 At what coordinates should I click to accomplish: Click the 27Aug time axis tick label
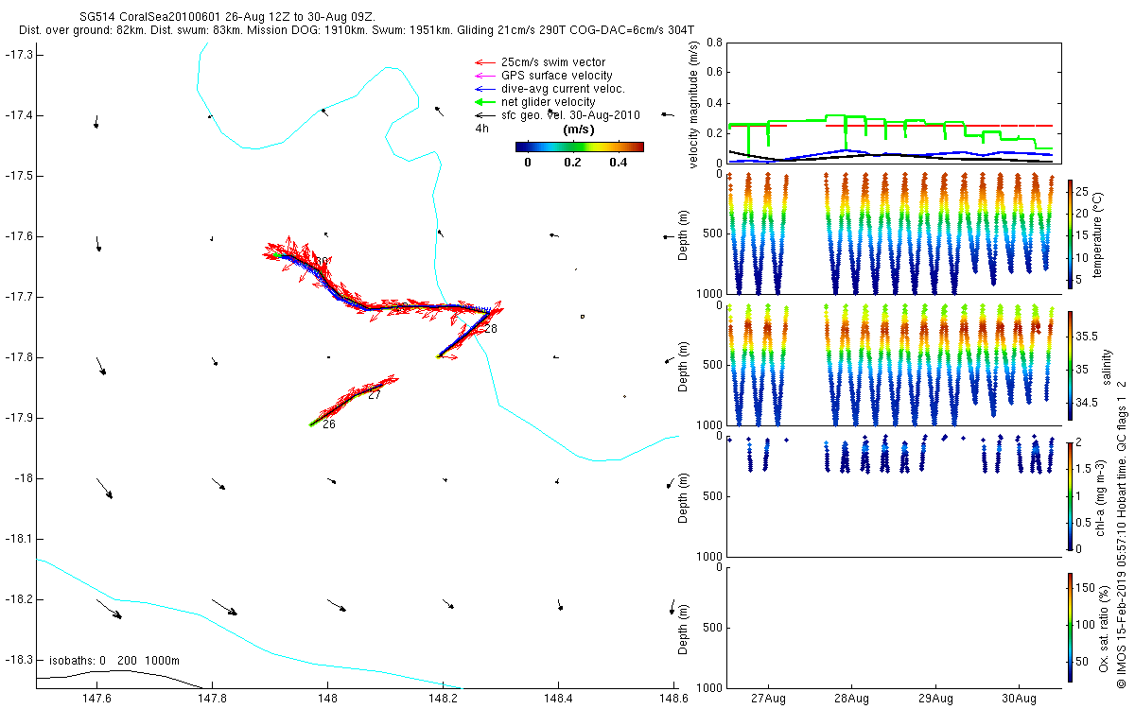pos(767,700)
